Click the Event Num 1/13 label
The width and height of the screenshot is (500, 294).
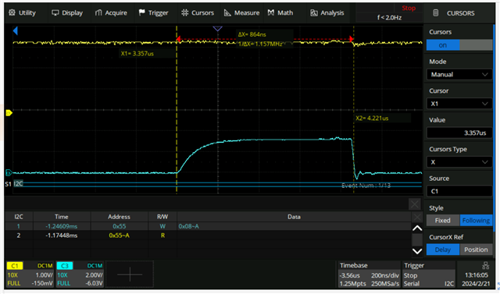click(366, 186)
